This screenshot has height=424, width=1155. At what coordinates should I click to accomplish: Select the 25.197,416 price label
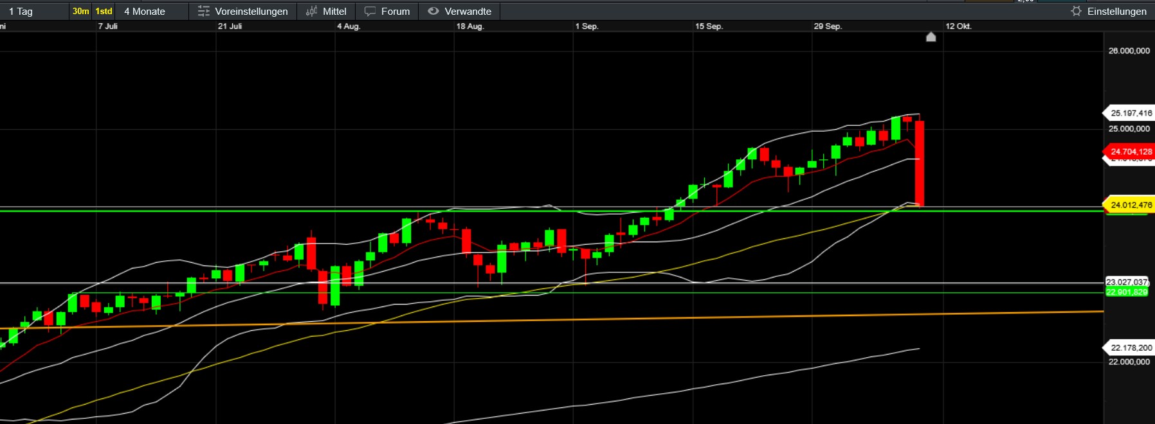click(1129, 113)
